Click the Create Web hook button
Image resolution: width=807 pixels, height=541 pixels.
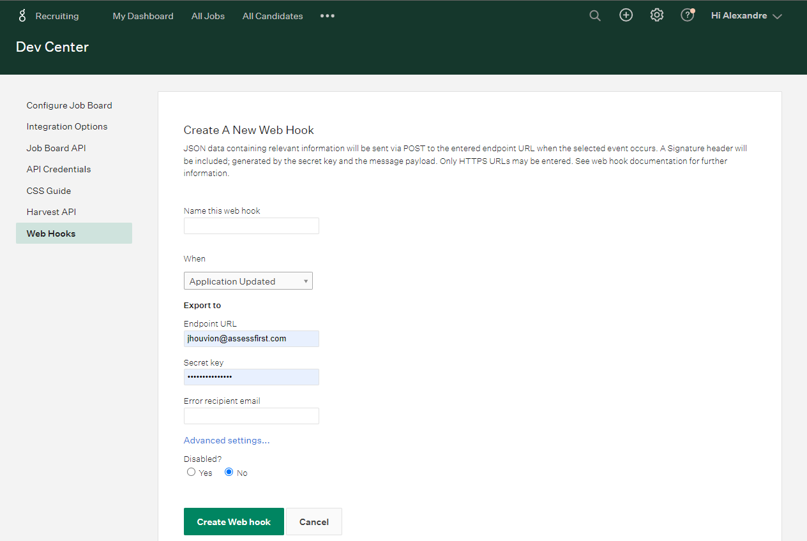[234, 522]
